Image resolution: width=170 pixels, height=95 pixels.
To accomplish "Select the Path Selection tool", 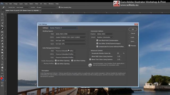I will 2,61.
